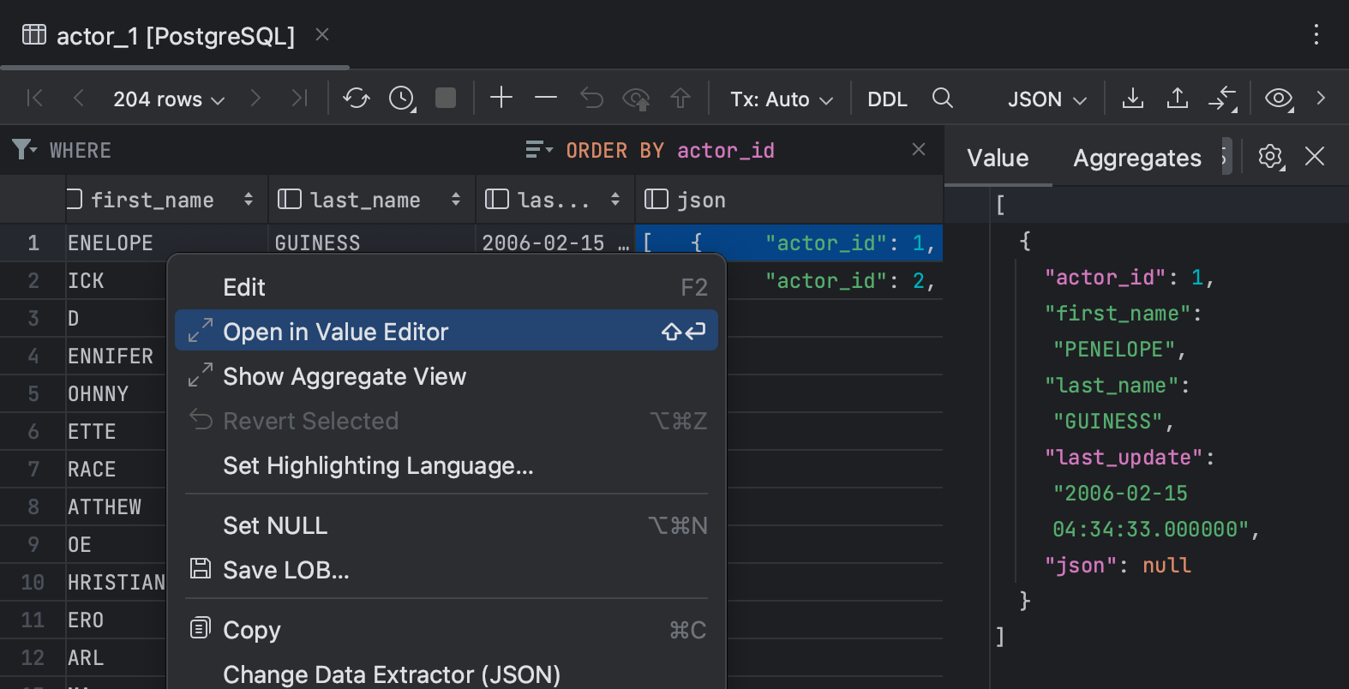Open the JSON data extractor dropdown

(x=1046, y=99)
